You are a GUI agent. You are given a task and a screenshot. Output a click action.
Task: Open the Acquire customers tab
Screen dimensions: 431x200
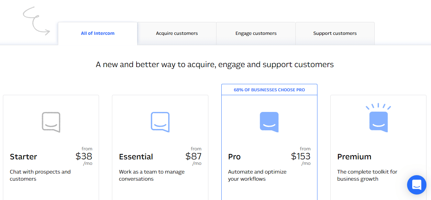pyautogui.click(x=177, y=33)
